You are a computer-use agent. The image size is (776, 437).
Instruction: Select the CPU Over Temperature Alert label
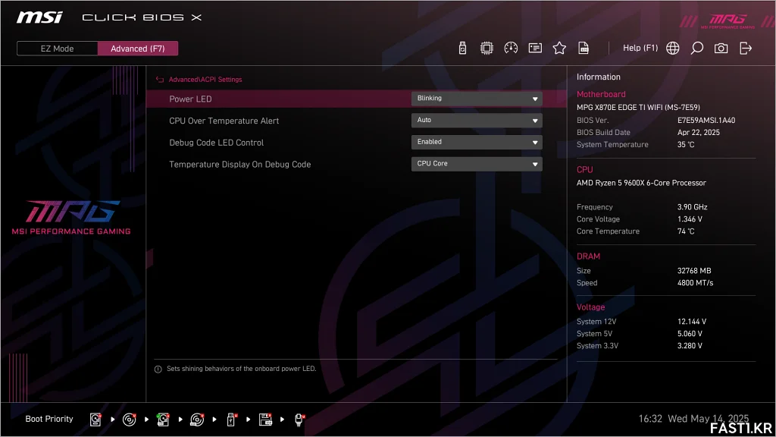pyautogui.click(x=224, y=121)
